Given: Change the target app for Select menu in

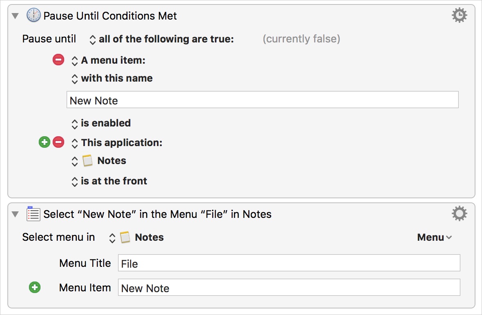Looking at the screenshot, I should [112, 238].
